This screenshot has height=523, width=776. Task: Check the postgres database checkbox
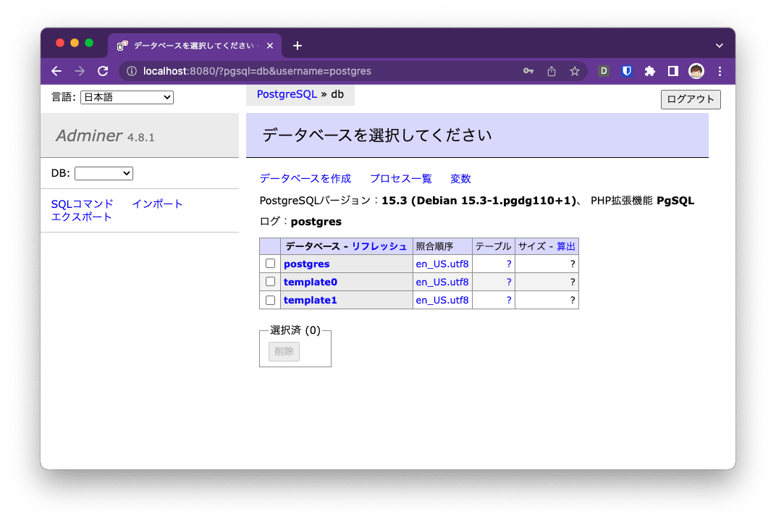[270, 264]
